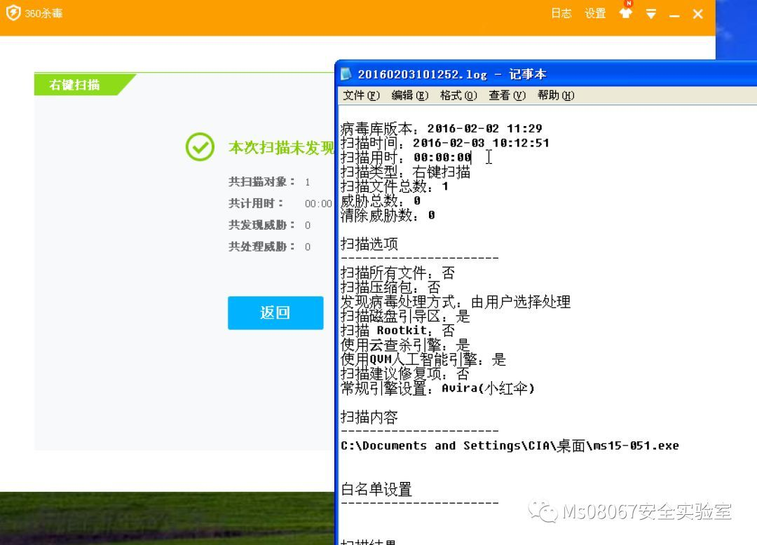Click the line 发现病毒处理方式: 由用户选择处理
The image size is (757, 545).
[456, 302]
